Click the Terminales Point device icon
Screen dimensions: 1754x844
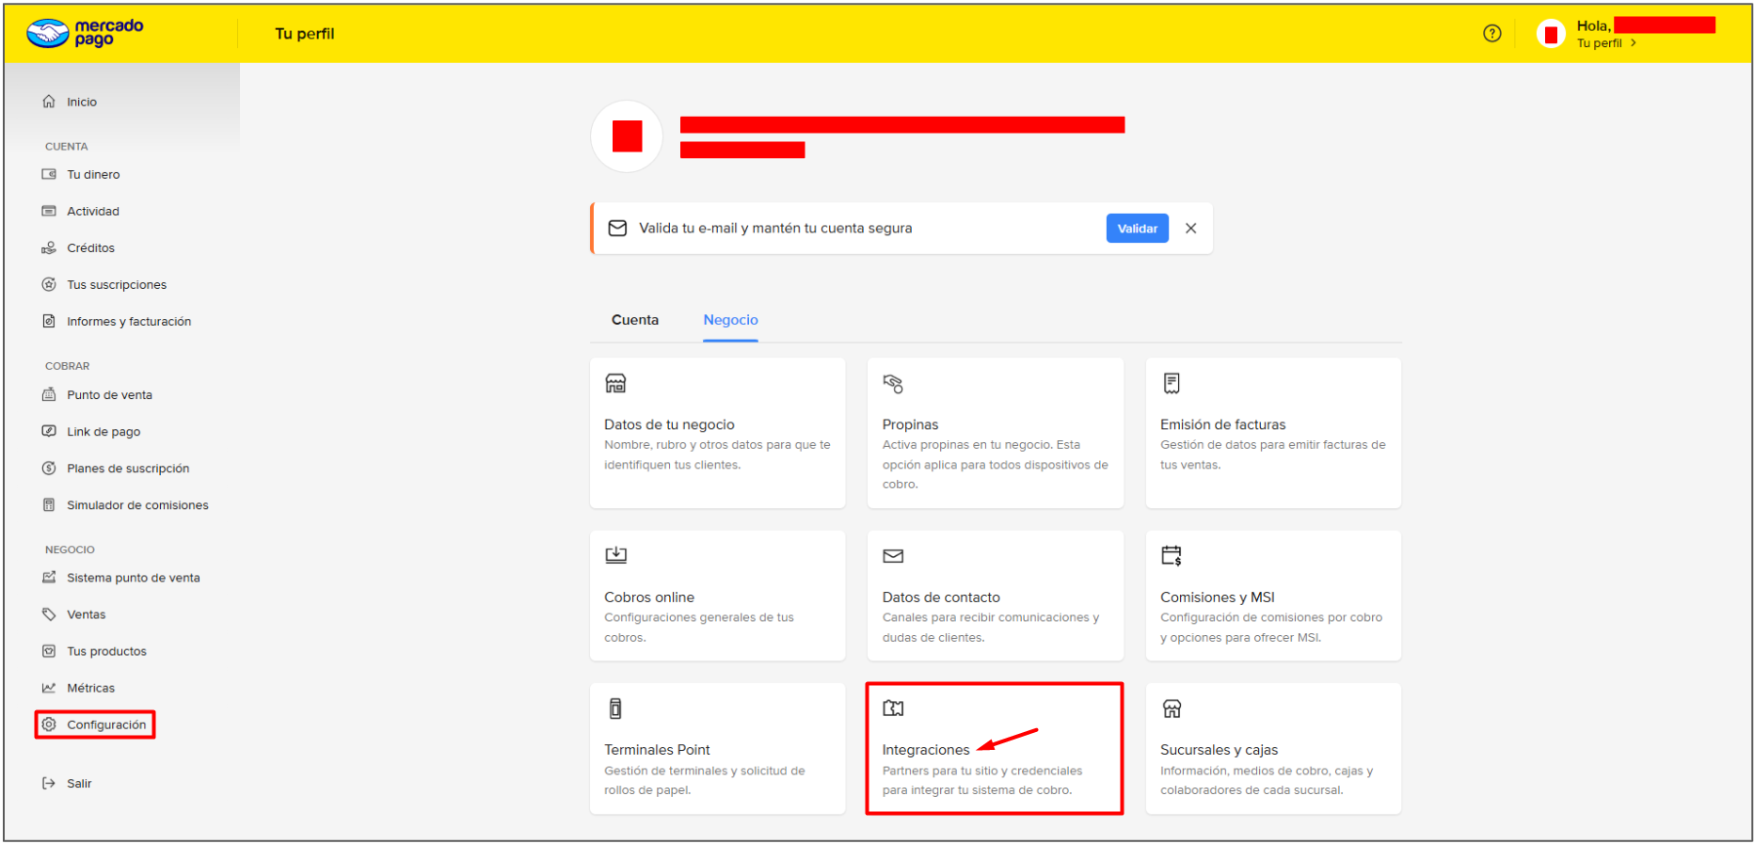click(615, 709)
